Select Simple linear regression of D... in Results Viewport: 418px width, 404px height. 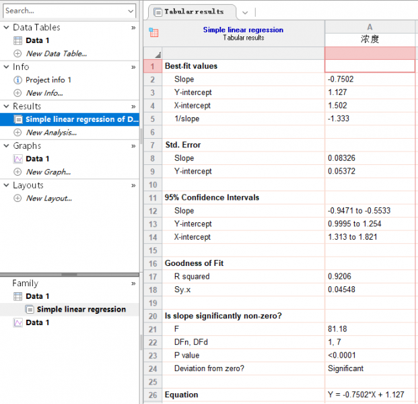pos(69,119)
